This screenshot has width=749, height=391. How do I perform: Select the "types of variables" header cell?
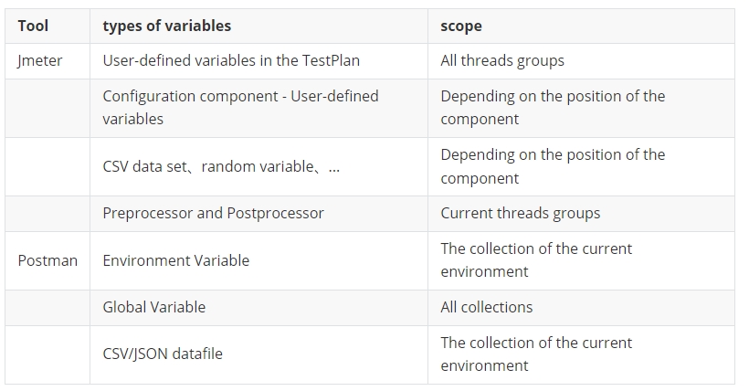166,26
